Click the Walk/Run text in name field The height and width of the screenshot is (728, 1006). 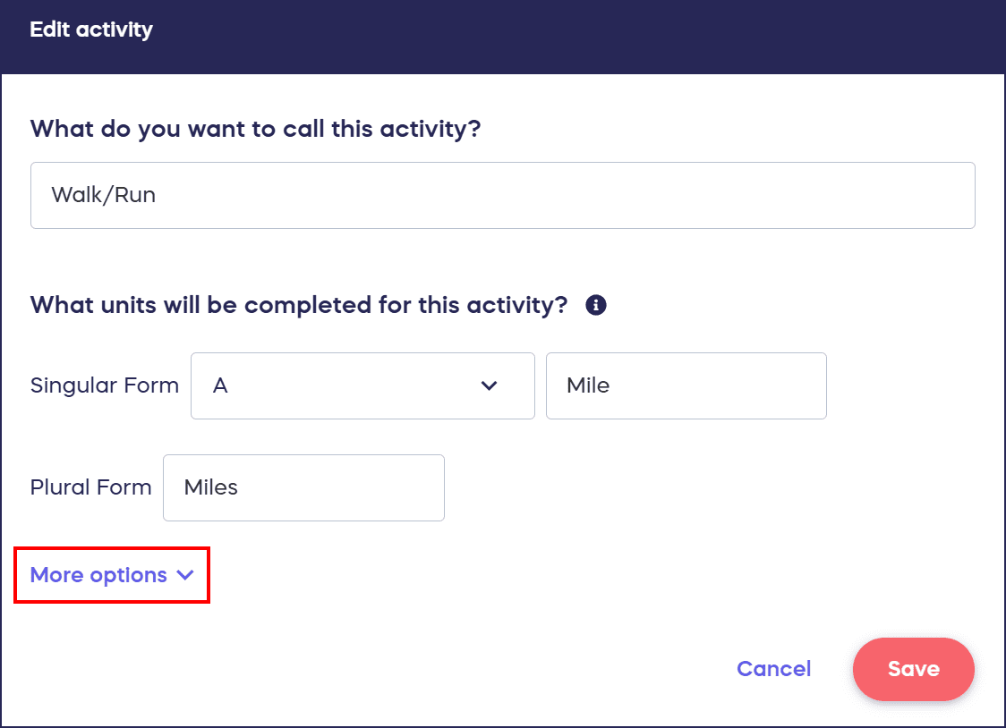(104, 195)
